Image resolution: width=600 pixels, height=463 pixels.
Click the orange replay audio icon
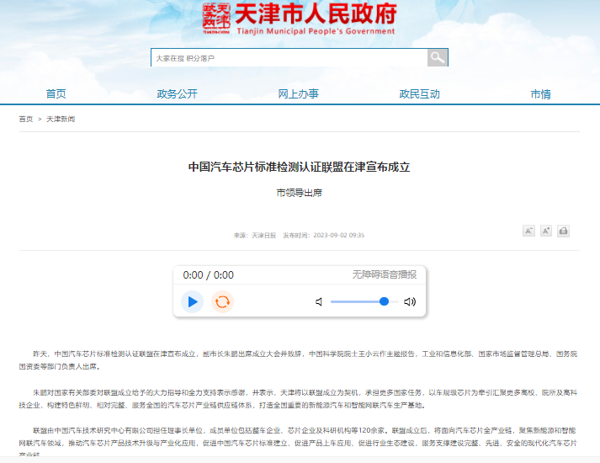(222, 302)
